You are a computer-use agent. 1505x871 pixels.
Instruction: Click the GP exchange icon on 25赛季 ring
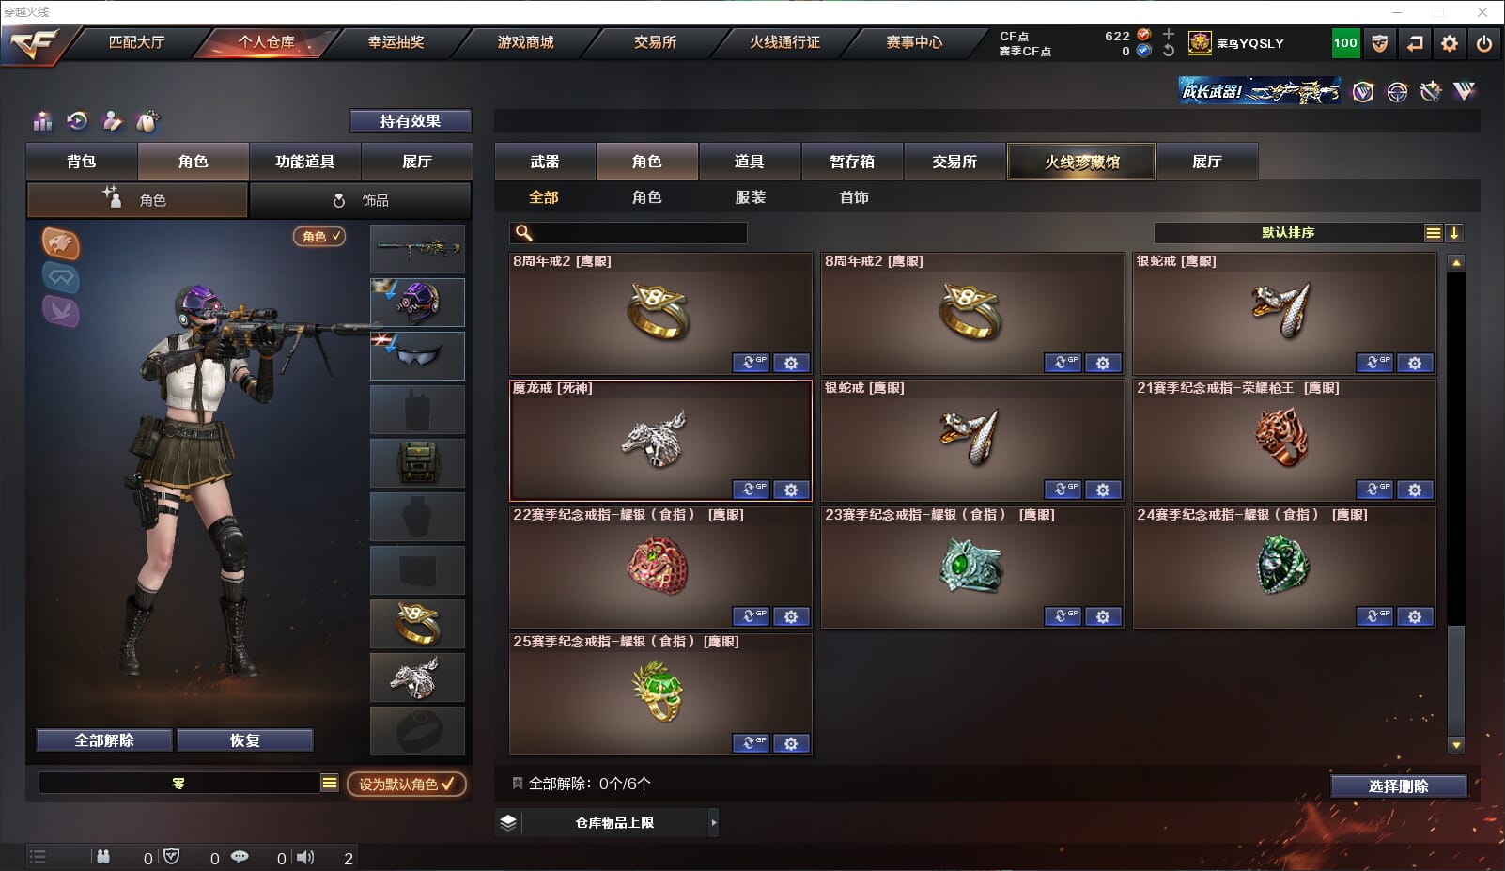coord(751,743)
